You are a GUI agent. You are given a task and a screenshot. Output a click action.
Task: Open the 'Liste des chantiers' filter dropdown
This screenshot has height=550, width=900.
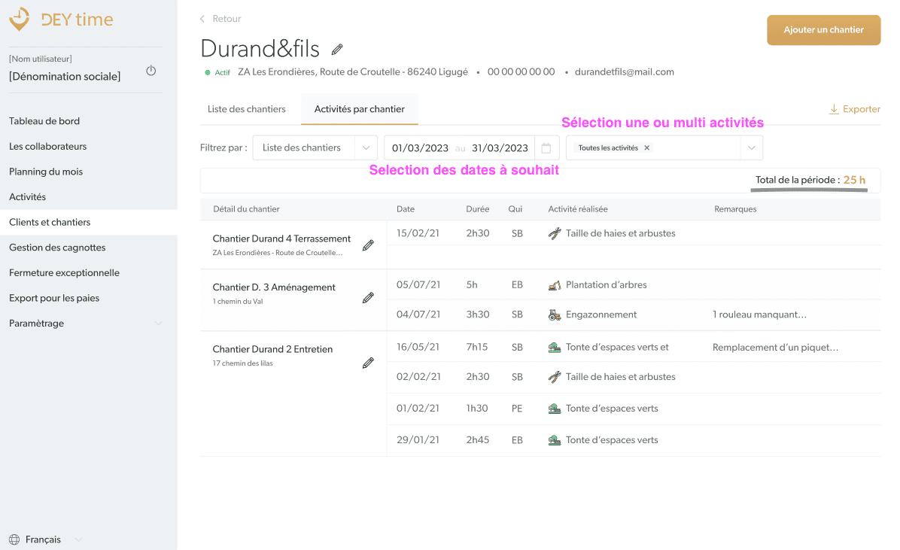pos(315,147)
